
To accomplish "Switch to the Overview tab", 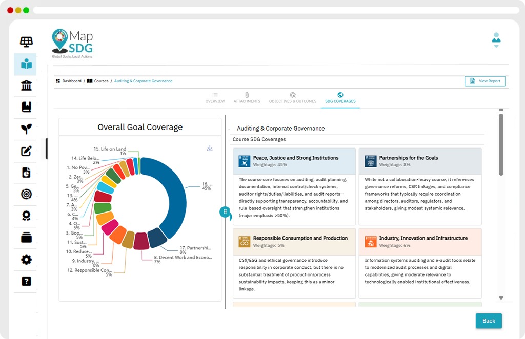I will coord(215,98).
